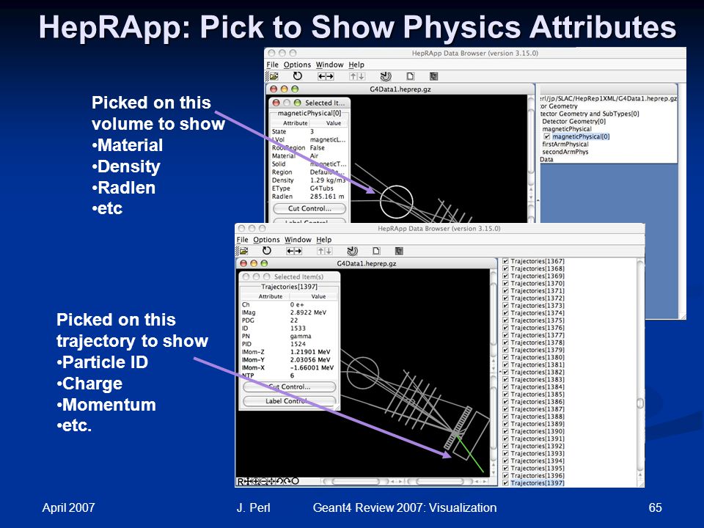The width and height of the screenshot is (704, 528).
Task: Click the G4Data1.heprep.gz title of front viewer
Action: [367, 263]
